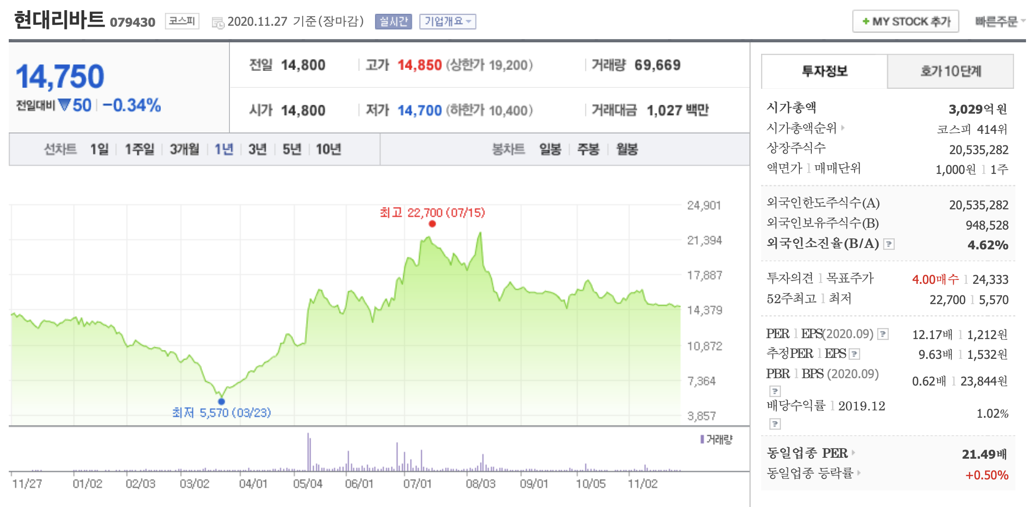Image resolution: width=1032 pixels, height=507 pixels.
Task: Select the 투자정보 tab
Action: [x=824, y=71]
